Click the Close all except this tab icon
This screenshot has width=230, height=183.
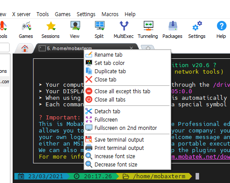89,91
